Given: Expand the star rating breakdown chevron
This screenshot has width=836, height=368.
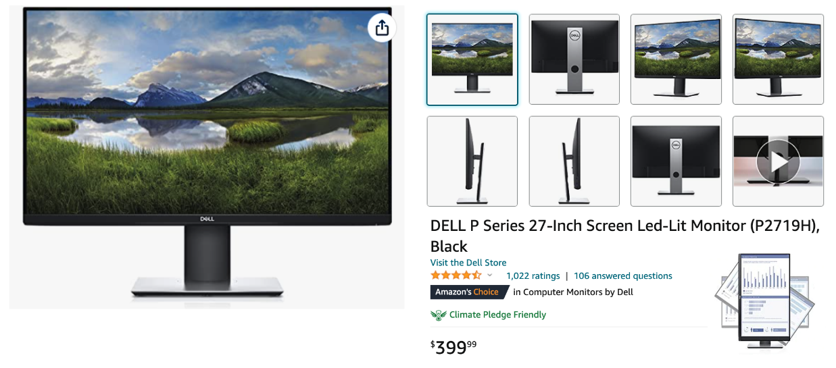Looking at the screenshot, I should tap(490, 275).
